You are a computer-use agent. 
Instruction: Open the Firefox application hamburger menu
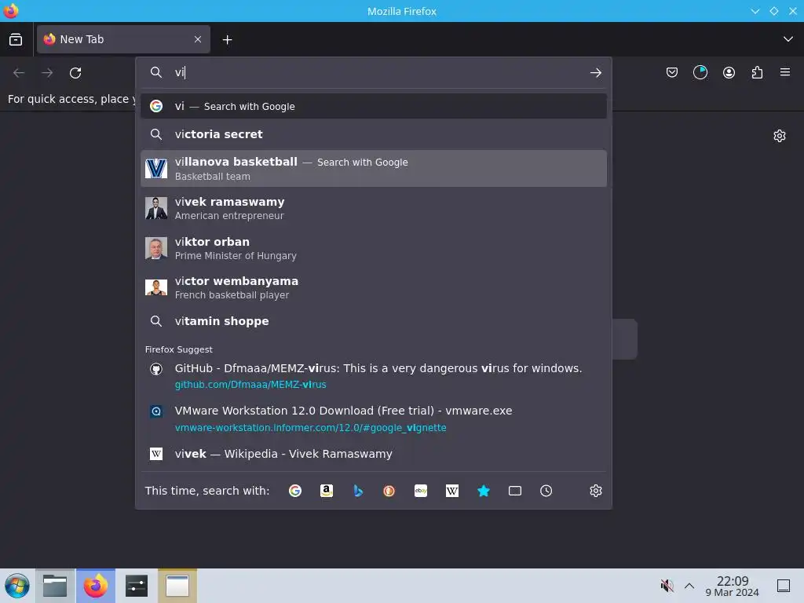[785, 72]
